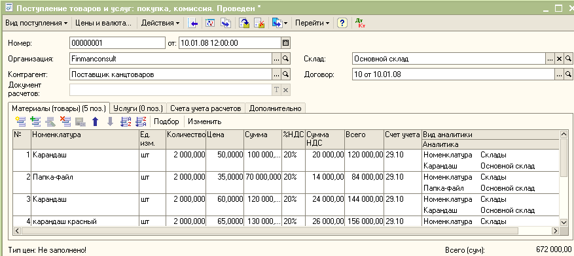Open help with the question mark icon
Viewport: 574px width, 256px height.
[342, 23]
